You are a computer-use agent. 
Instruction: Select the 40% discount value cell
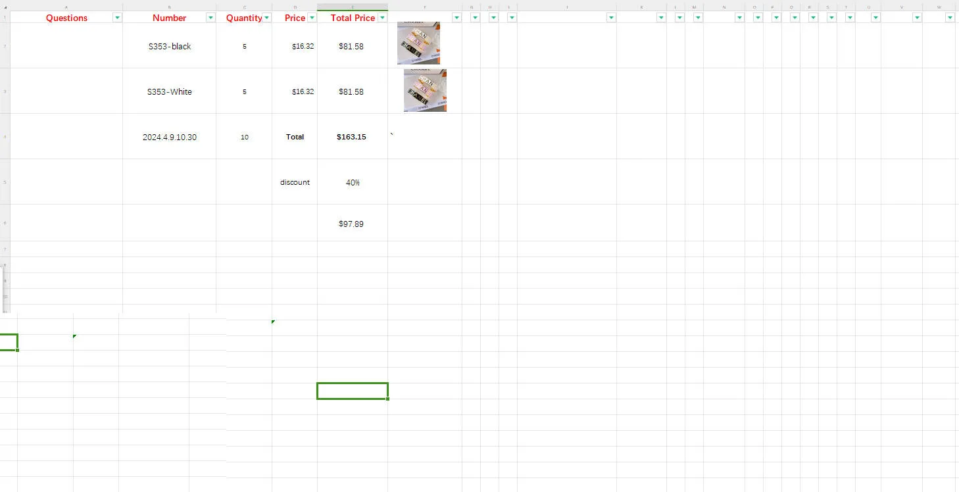[353, 182]
